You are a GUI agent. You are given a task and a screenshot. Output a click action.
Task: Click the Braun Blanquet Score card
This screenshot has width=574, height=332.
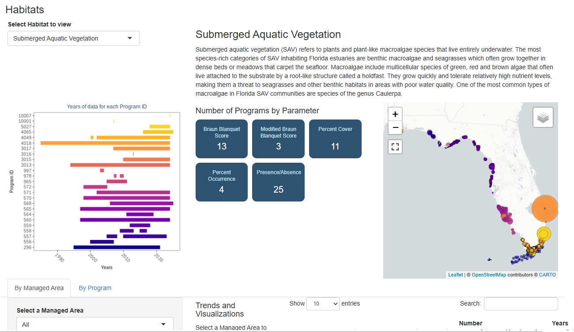[x=222, y=139]
